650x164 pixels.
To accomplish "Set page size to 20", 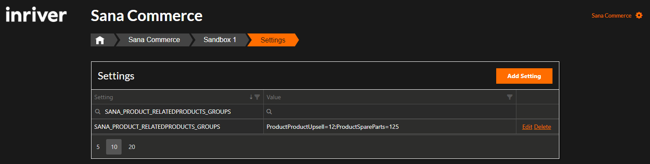I will 132,147.
